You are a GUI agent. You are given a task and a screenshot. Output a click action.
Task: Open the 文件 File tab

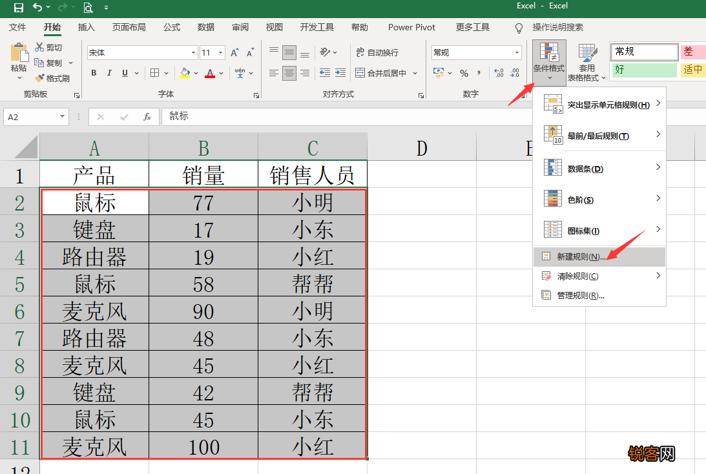17,28
